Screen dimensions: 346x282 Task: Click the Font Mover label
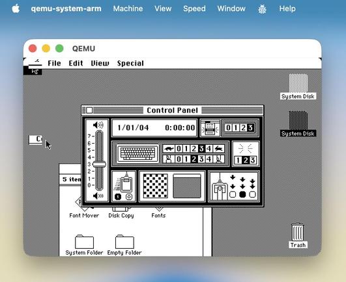click(84, 216)
